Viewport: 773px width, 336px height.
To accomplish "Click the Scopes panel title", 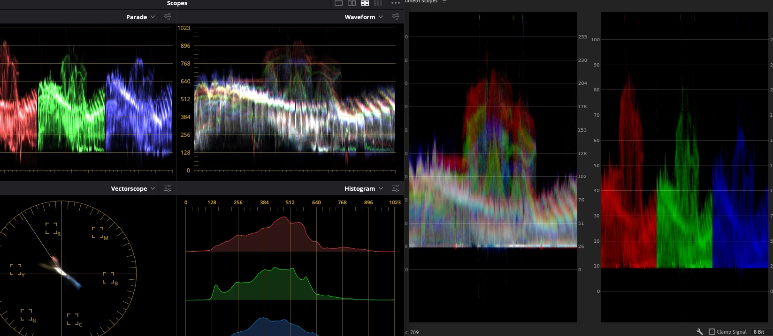I will pos(177,3).
